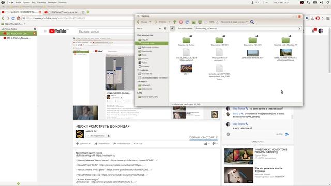
Task: Click the browser Back arrow
Action: [x=3, y=18]
